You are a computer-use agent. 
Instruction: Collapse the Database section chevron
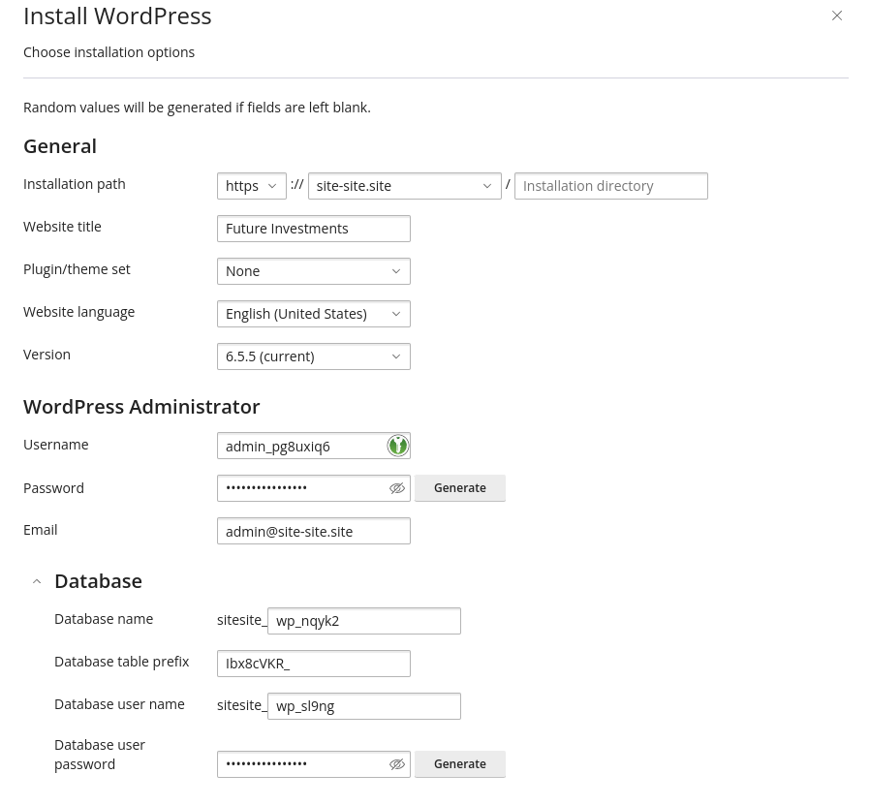point(37,581)
